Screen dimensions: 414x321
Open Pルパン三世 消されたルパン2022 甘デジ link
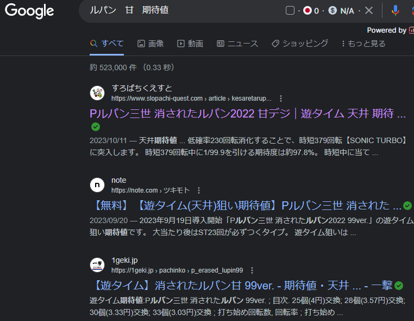point(248,114)
